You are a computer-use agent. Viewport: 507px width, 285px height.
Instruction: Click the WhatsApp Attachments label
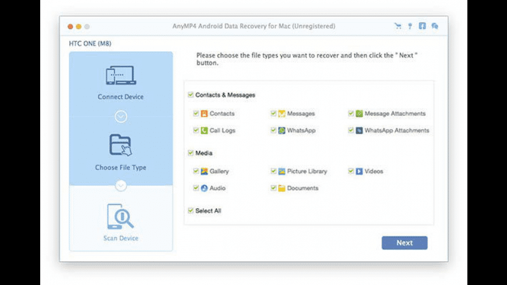[397, 130]
